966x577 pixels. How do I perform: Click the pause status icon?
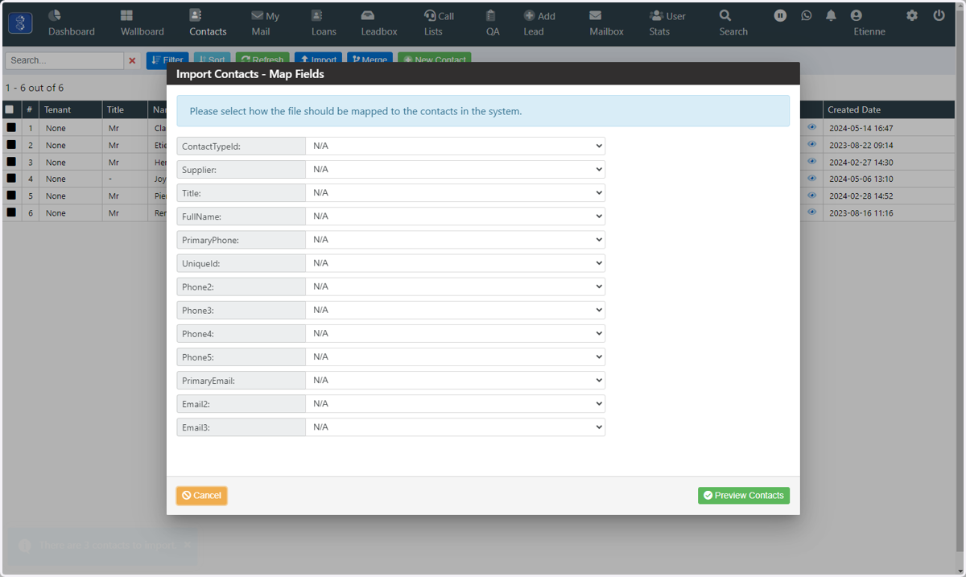780,15
